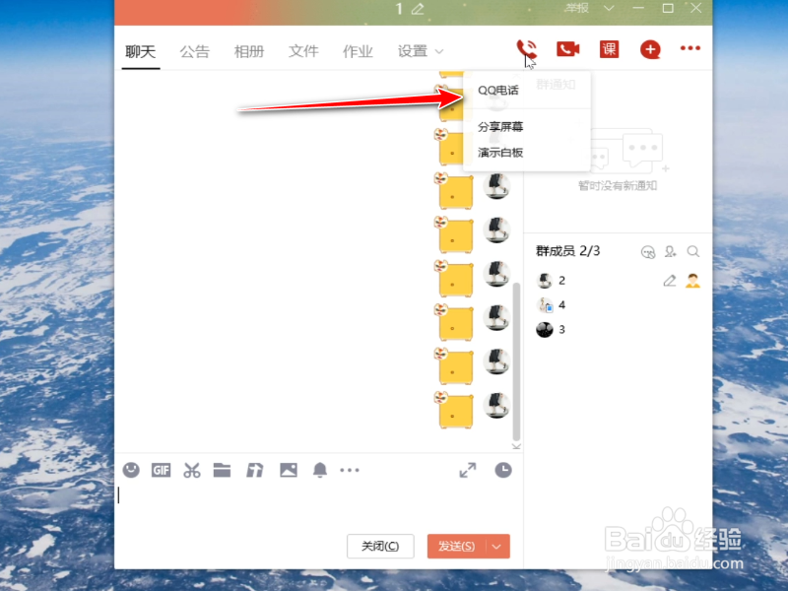Edit group name with pencil icon
Viewport: 788px width, 591px height.
point(417,9)
